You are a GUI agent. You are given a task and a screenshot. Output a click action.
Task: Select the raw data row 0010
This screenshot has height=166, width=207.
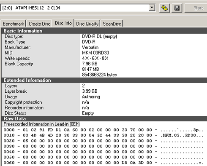pyautogui.click(x=103, y=135)
